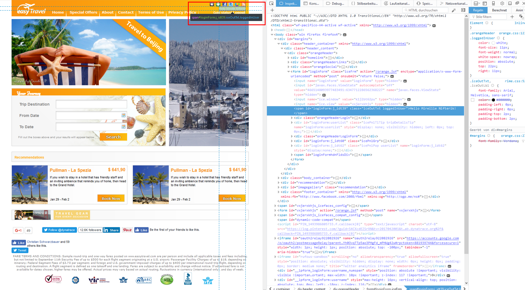Follow @dynatrace on Twitter

coord(59,230)
